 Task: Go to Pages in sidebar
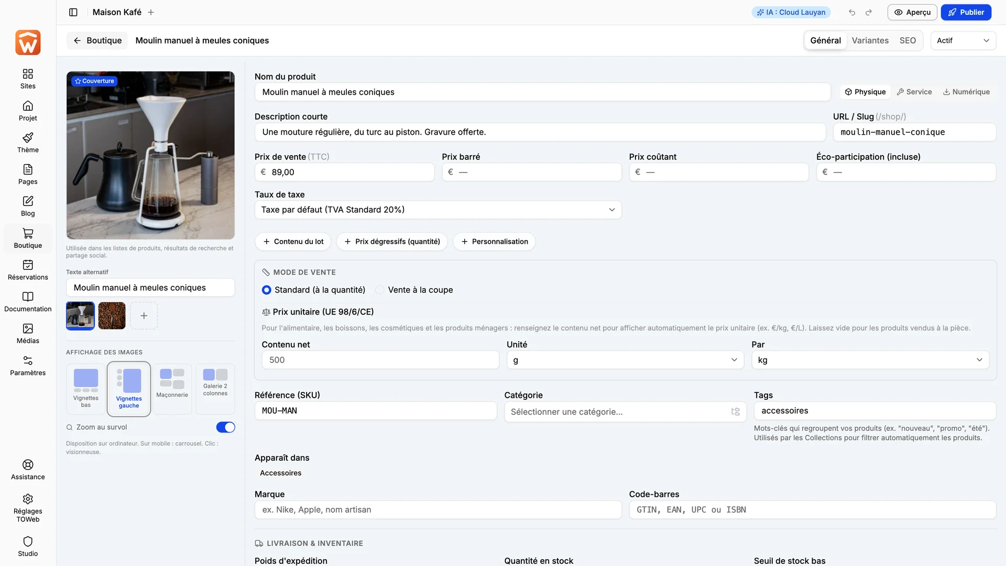coord(28,175)
